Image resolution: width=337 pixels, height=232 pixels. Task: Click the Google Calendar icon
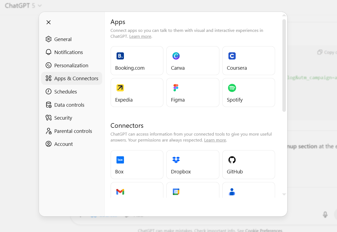coord(176,192)
